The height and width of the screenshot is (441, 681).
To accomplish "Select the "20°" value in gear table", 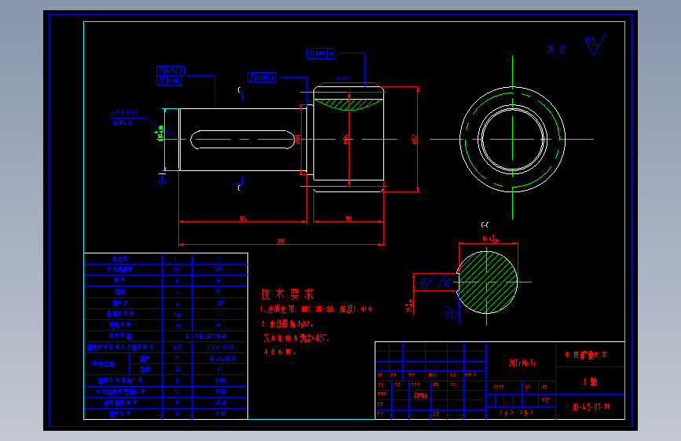I will tap(220, 303).
